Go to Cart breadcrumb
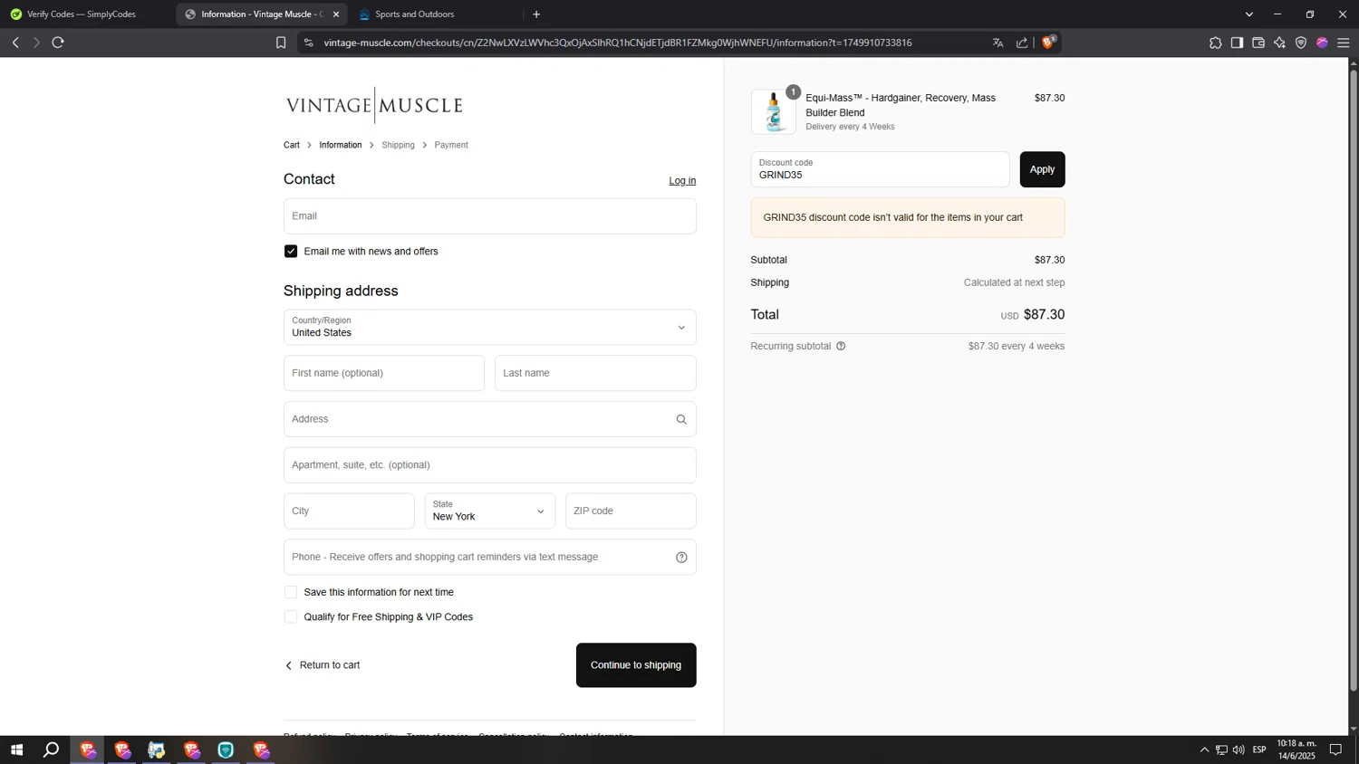 pyautogui.click(x=292, y=145)
